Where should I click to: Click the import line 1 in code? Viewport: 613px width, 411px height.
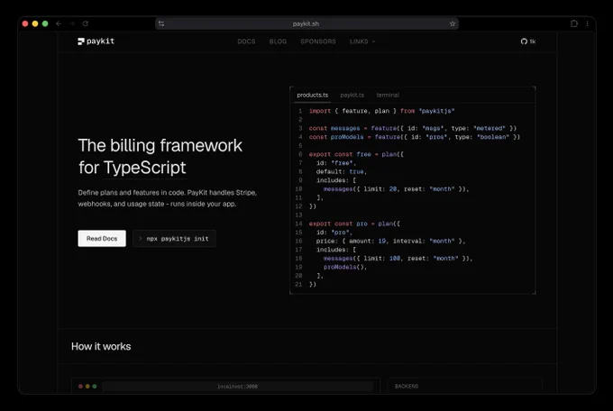tap(381, 111)
